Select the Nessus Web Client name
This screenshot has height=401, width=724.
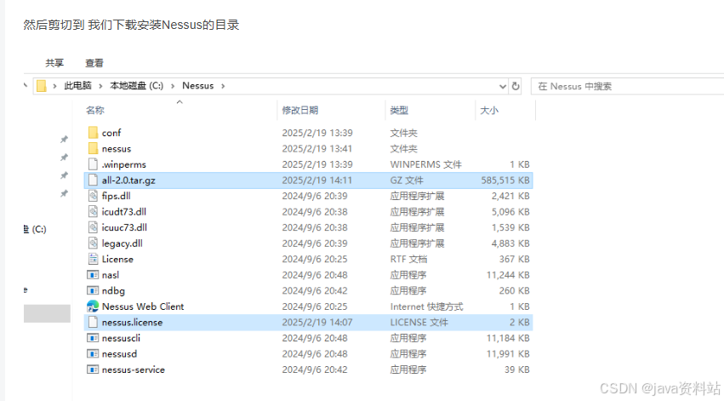143,306
